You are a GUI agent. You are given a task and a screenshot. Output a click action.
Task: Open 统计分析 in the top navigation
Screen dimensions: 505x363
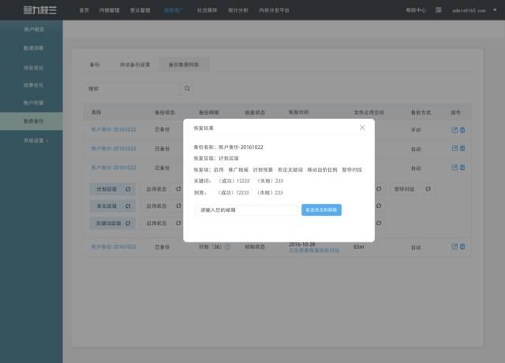(238, 10)
